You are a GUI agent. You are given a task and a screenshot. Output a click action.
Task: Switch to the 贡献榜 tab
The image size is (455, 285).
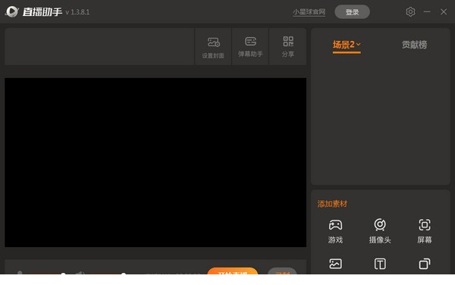414,45
